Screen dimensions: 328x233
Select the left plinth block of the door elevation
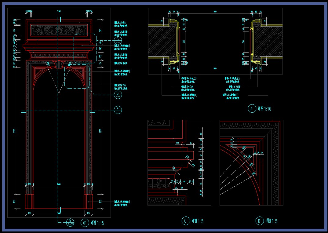coord(30,202)
